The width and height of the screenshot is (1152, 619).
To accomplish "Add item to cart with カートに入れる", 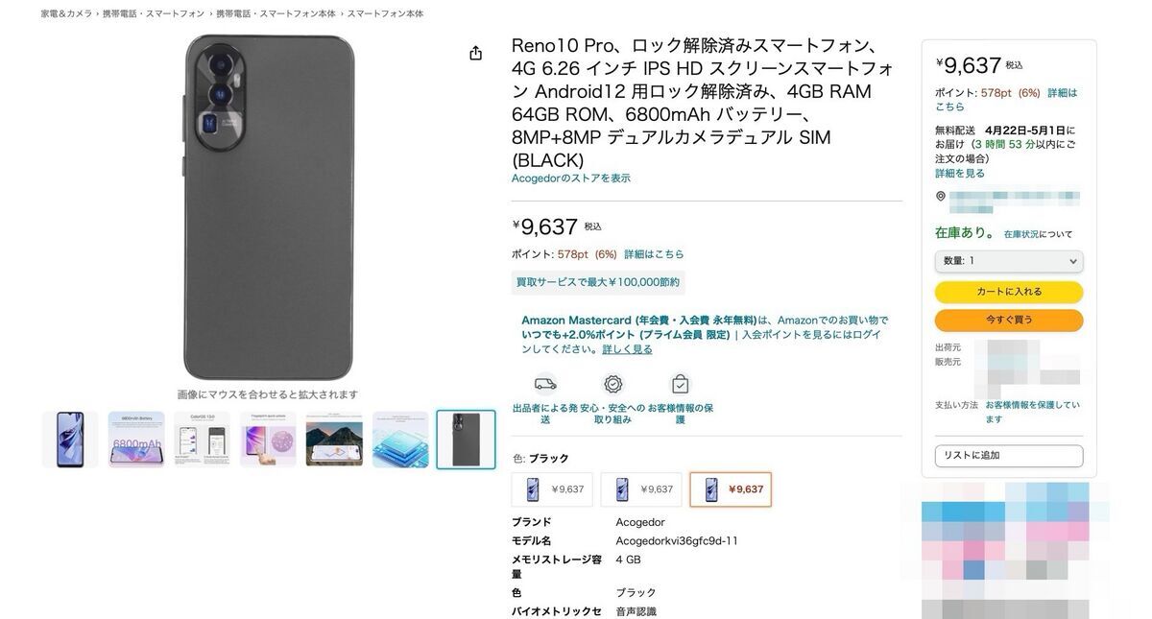I will tap(1009, 292).
